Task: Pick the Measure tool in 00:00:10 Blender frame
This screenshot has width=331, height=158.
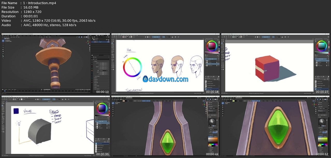Action: pos(3,56)
